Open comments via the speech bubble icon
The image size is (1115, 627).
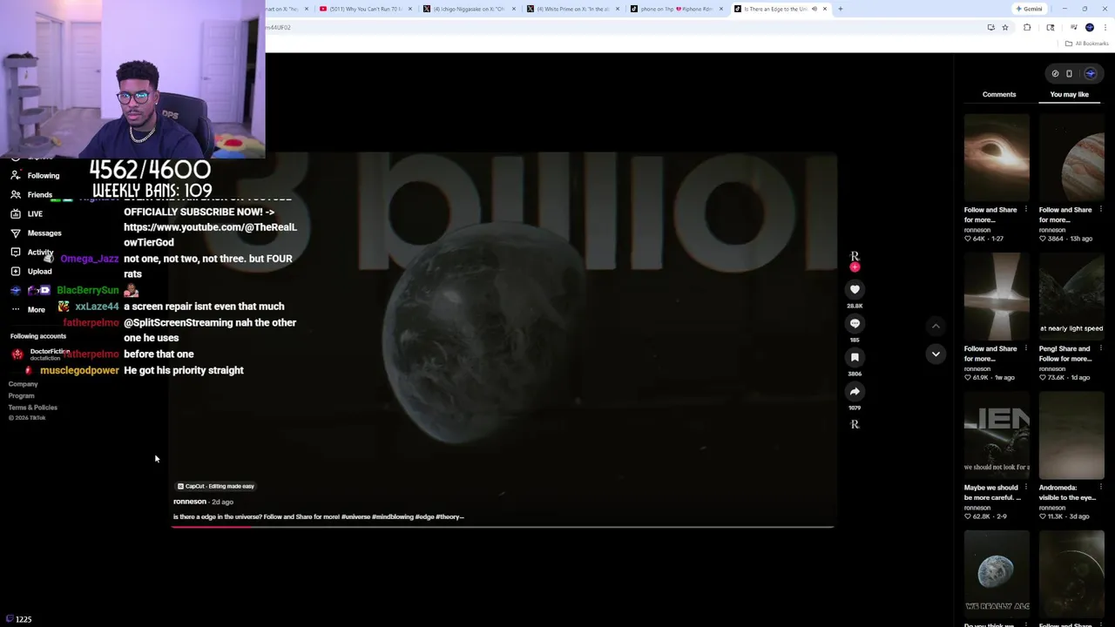tap(855, 323)
